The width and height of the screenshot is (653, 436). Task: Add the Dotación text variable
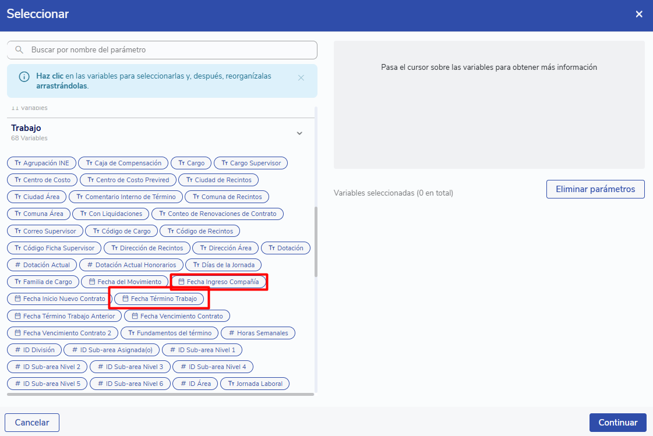pos(285,248)
